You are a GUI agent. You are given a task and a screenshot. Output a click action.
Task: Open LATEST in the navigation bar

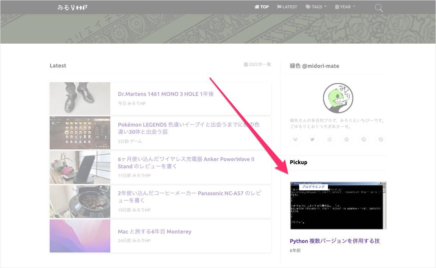coord(287,7)
